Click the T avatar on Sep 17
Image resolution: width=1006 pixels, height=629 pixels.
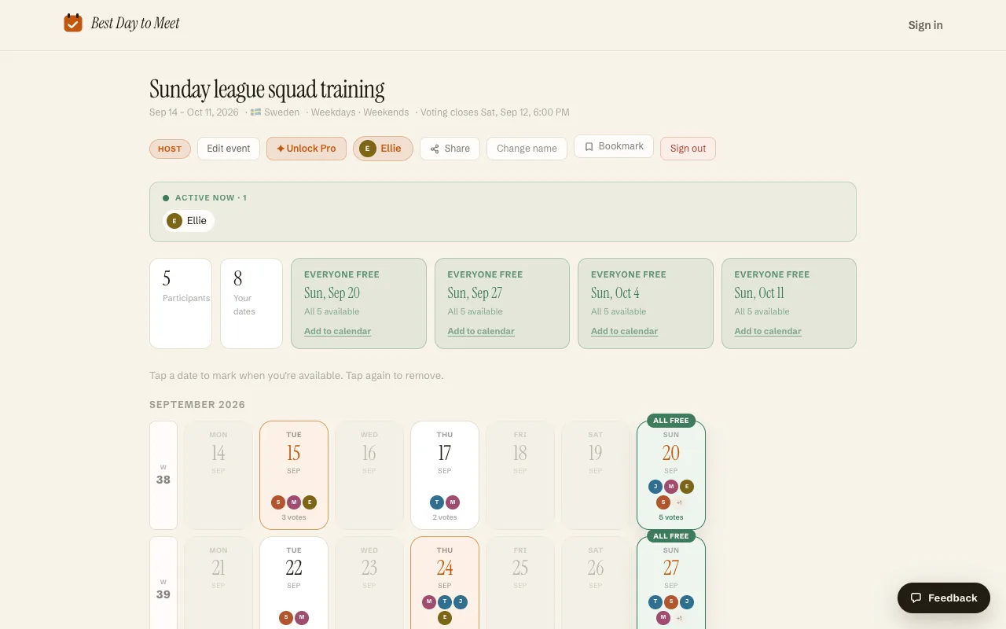(437, 502)
